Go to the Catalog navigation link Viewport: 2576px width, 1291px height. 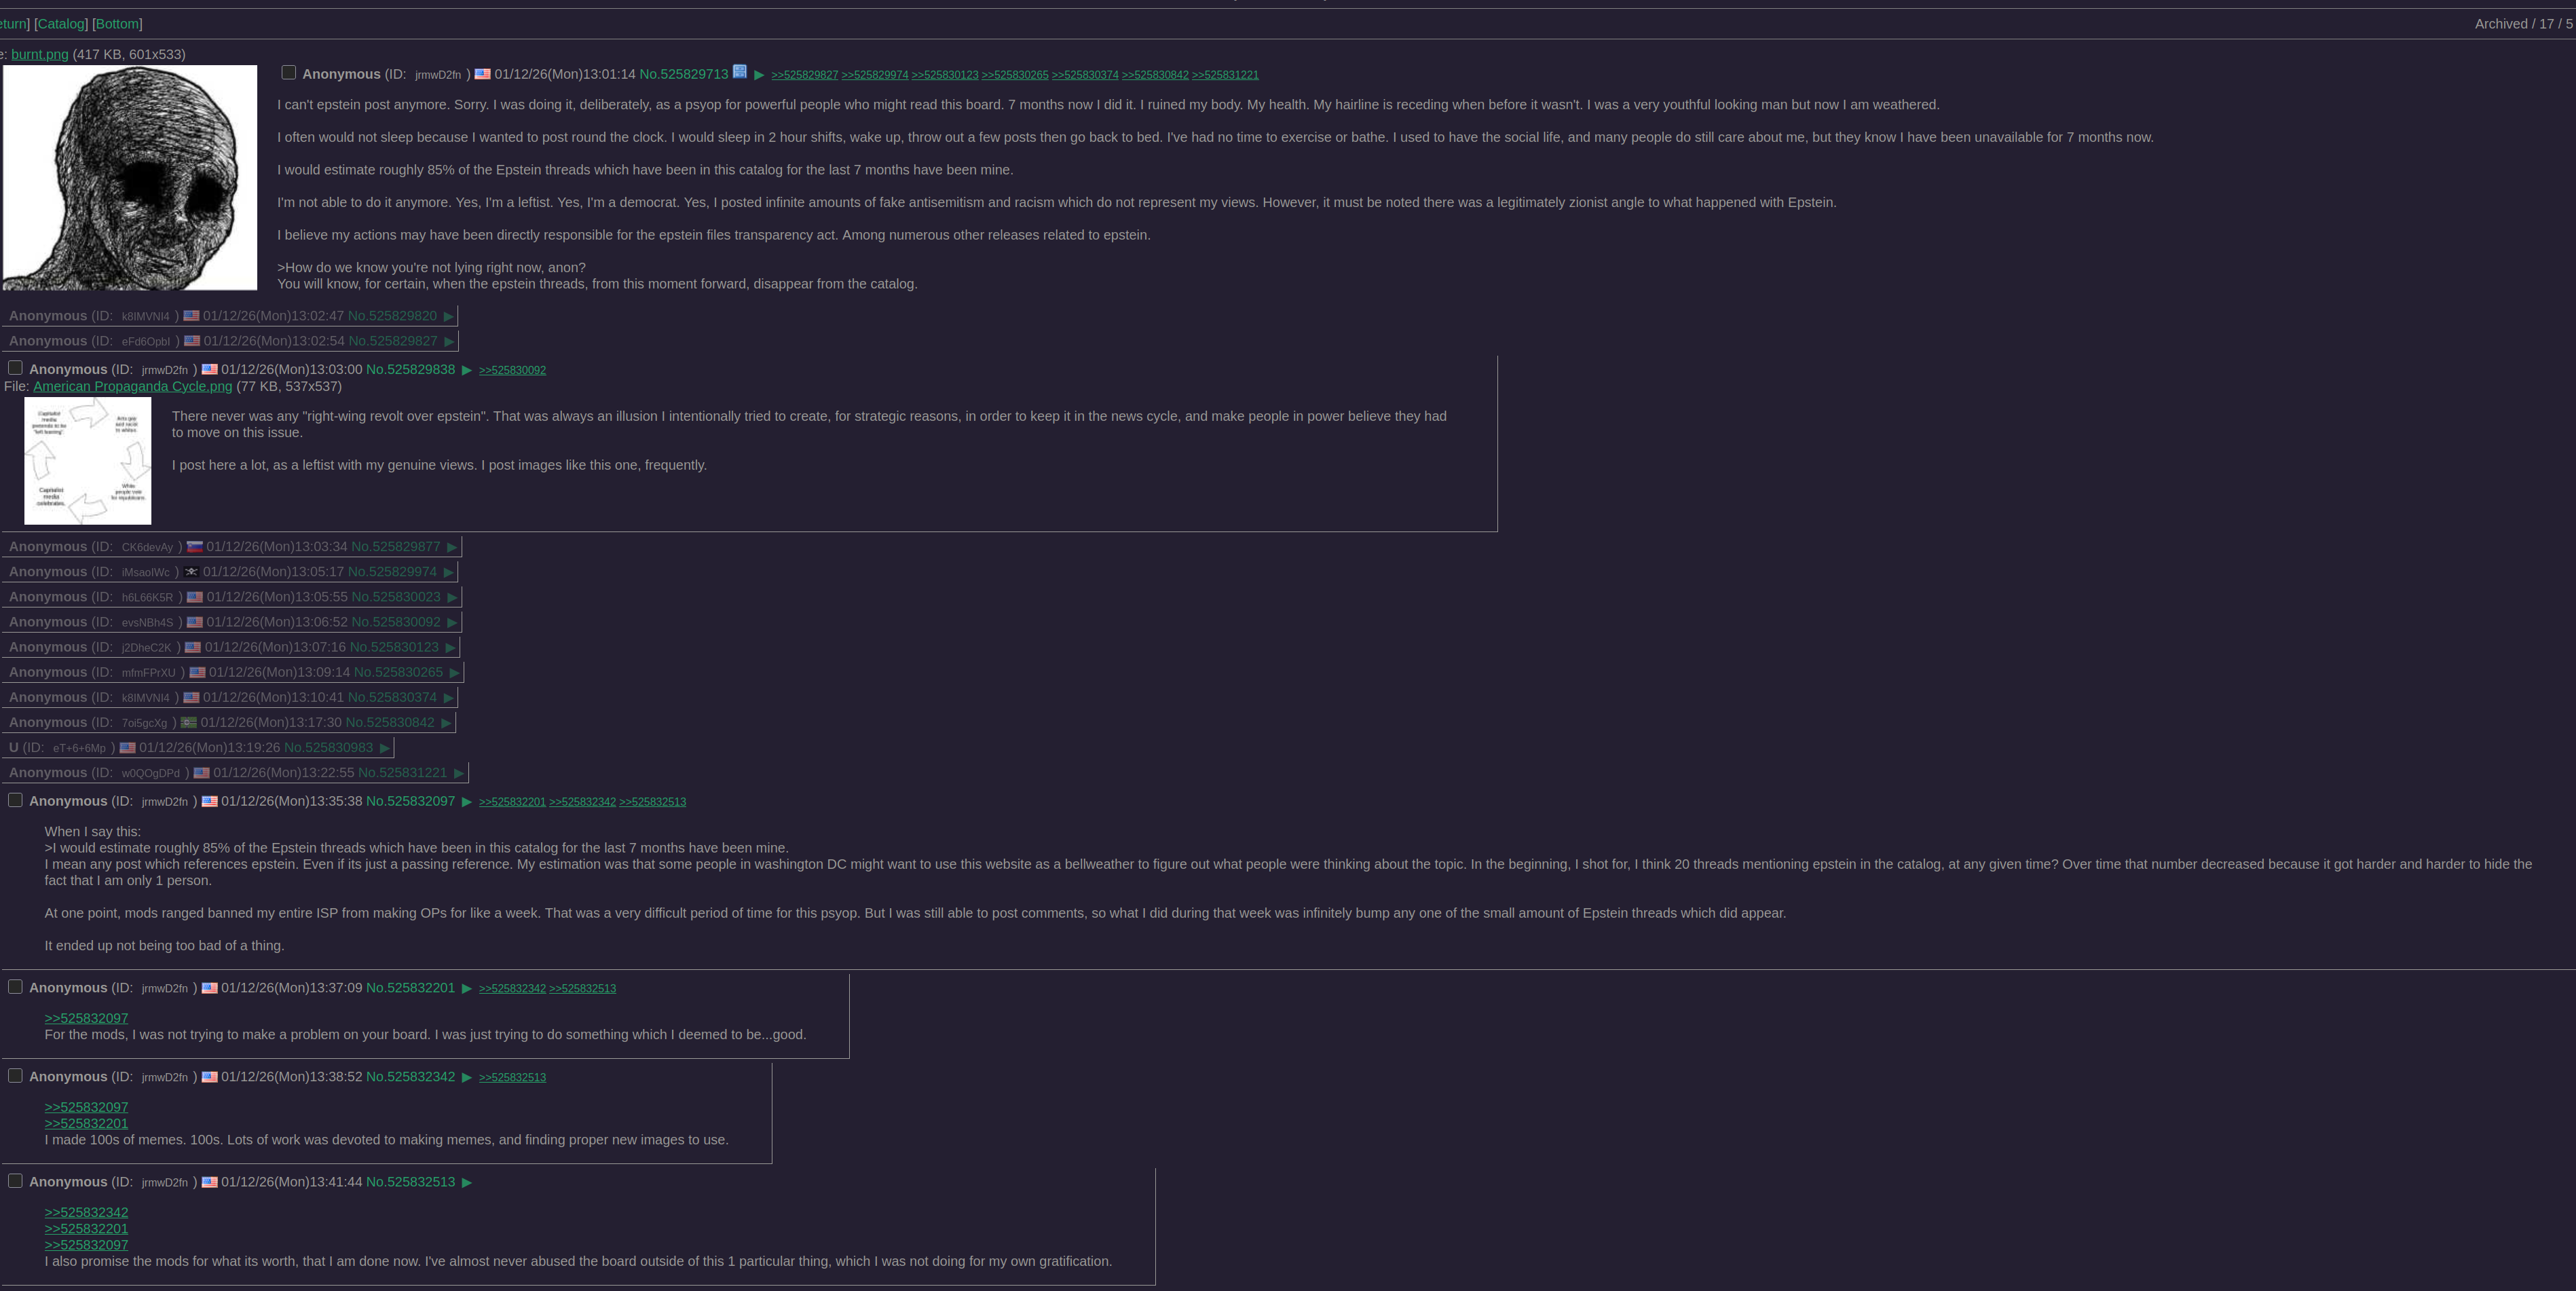(61, 24)
